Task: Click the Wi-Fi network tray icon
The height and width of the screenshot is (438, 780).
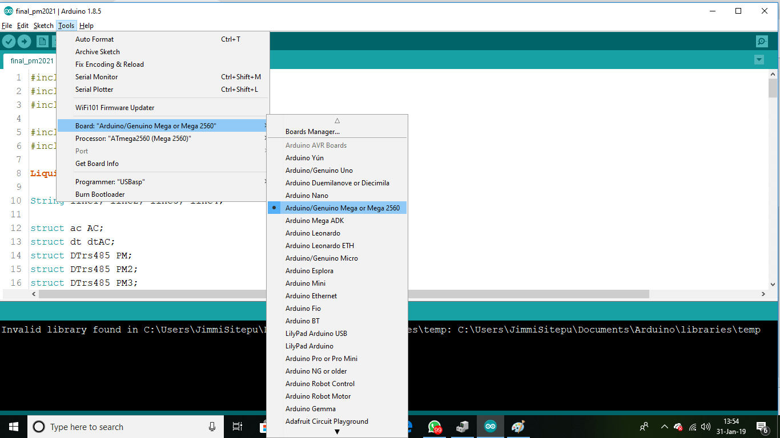Action: pyautogui.click(x=693, y=427)
